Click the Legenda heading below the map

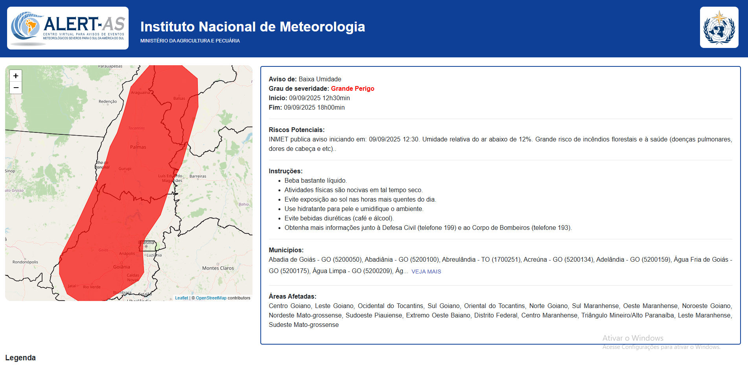click(x=20, y=358)
